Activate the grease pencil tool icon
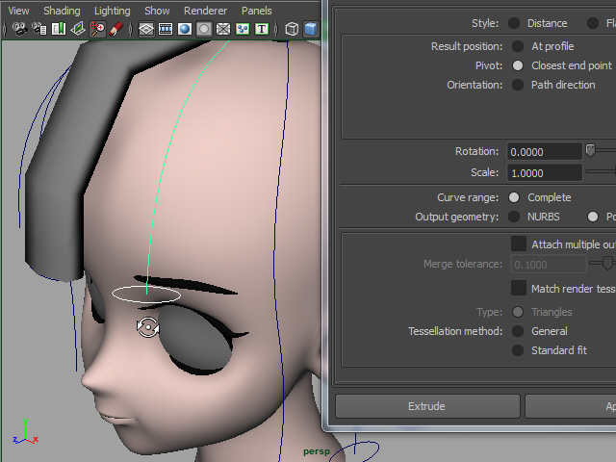 click(115, 29)
